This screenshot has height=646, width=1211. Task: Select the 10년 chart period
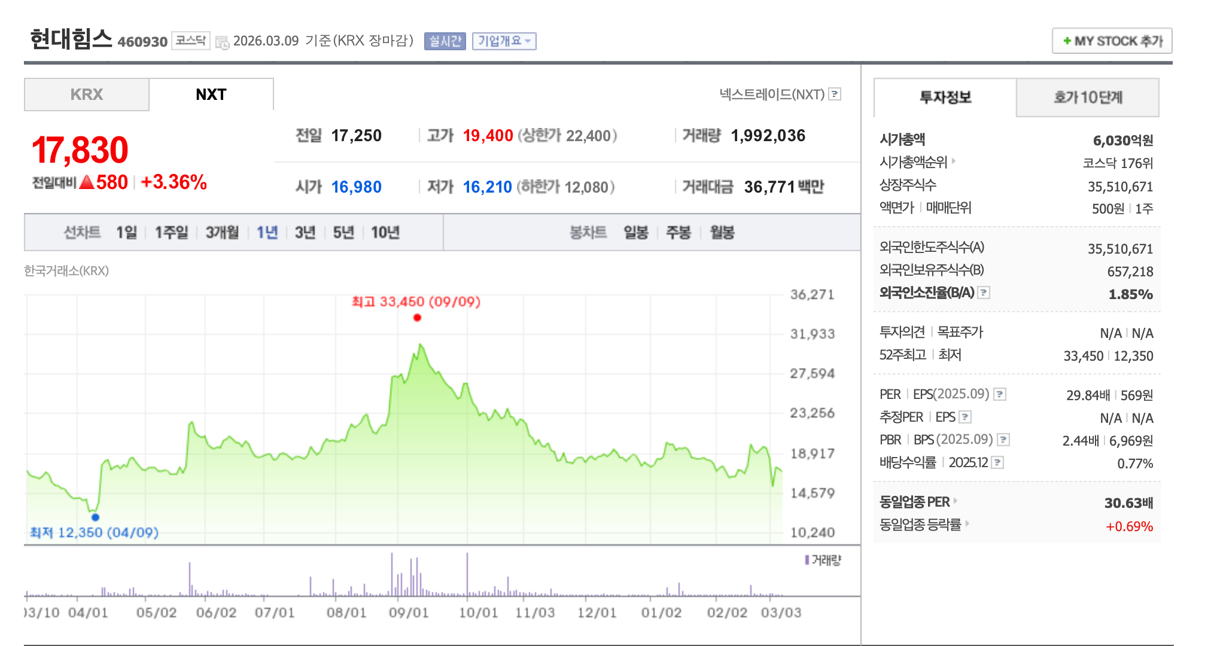click(x=385, y=232)
